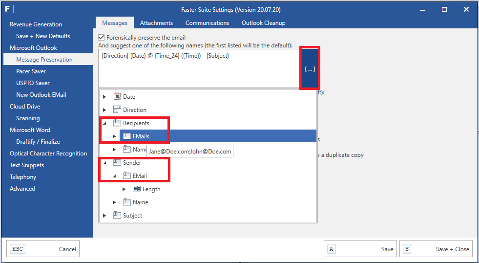Click the numeric icon beside Length
Screen dimensions: 479x263
[x=137, y=189]
